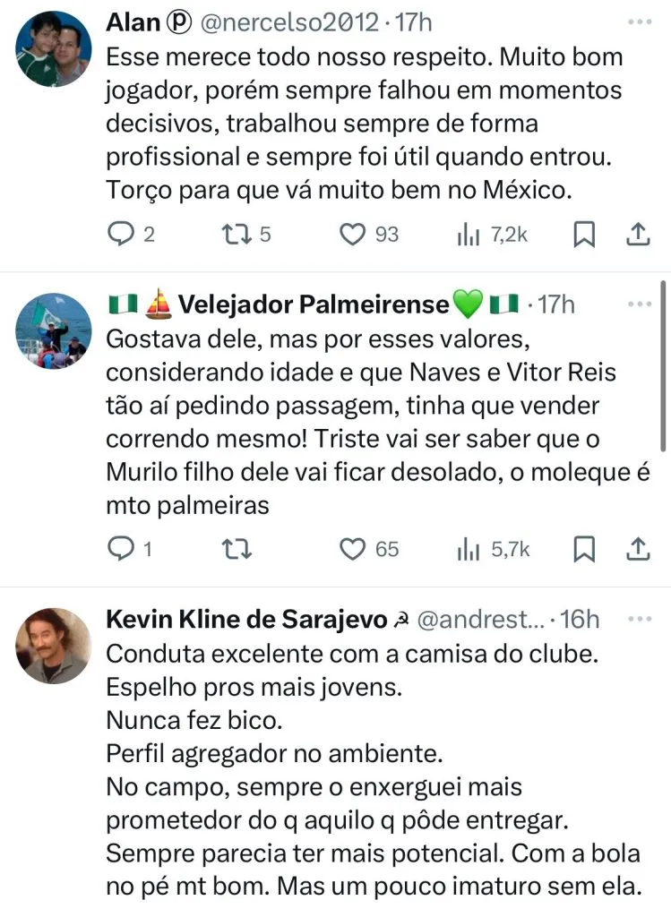
Task: Bookmark Velejador Palmeirense's tweet
Action: [x=584, y=548]
